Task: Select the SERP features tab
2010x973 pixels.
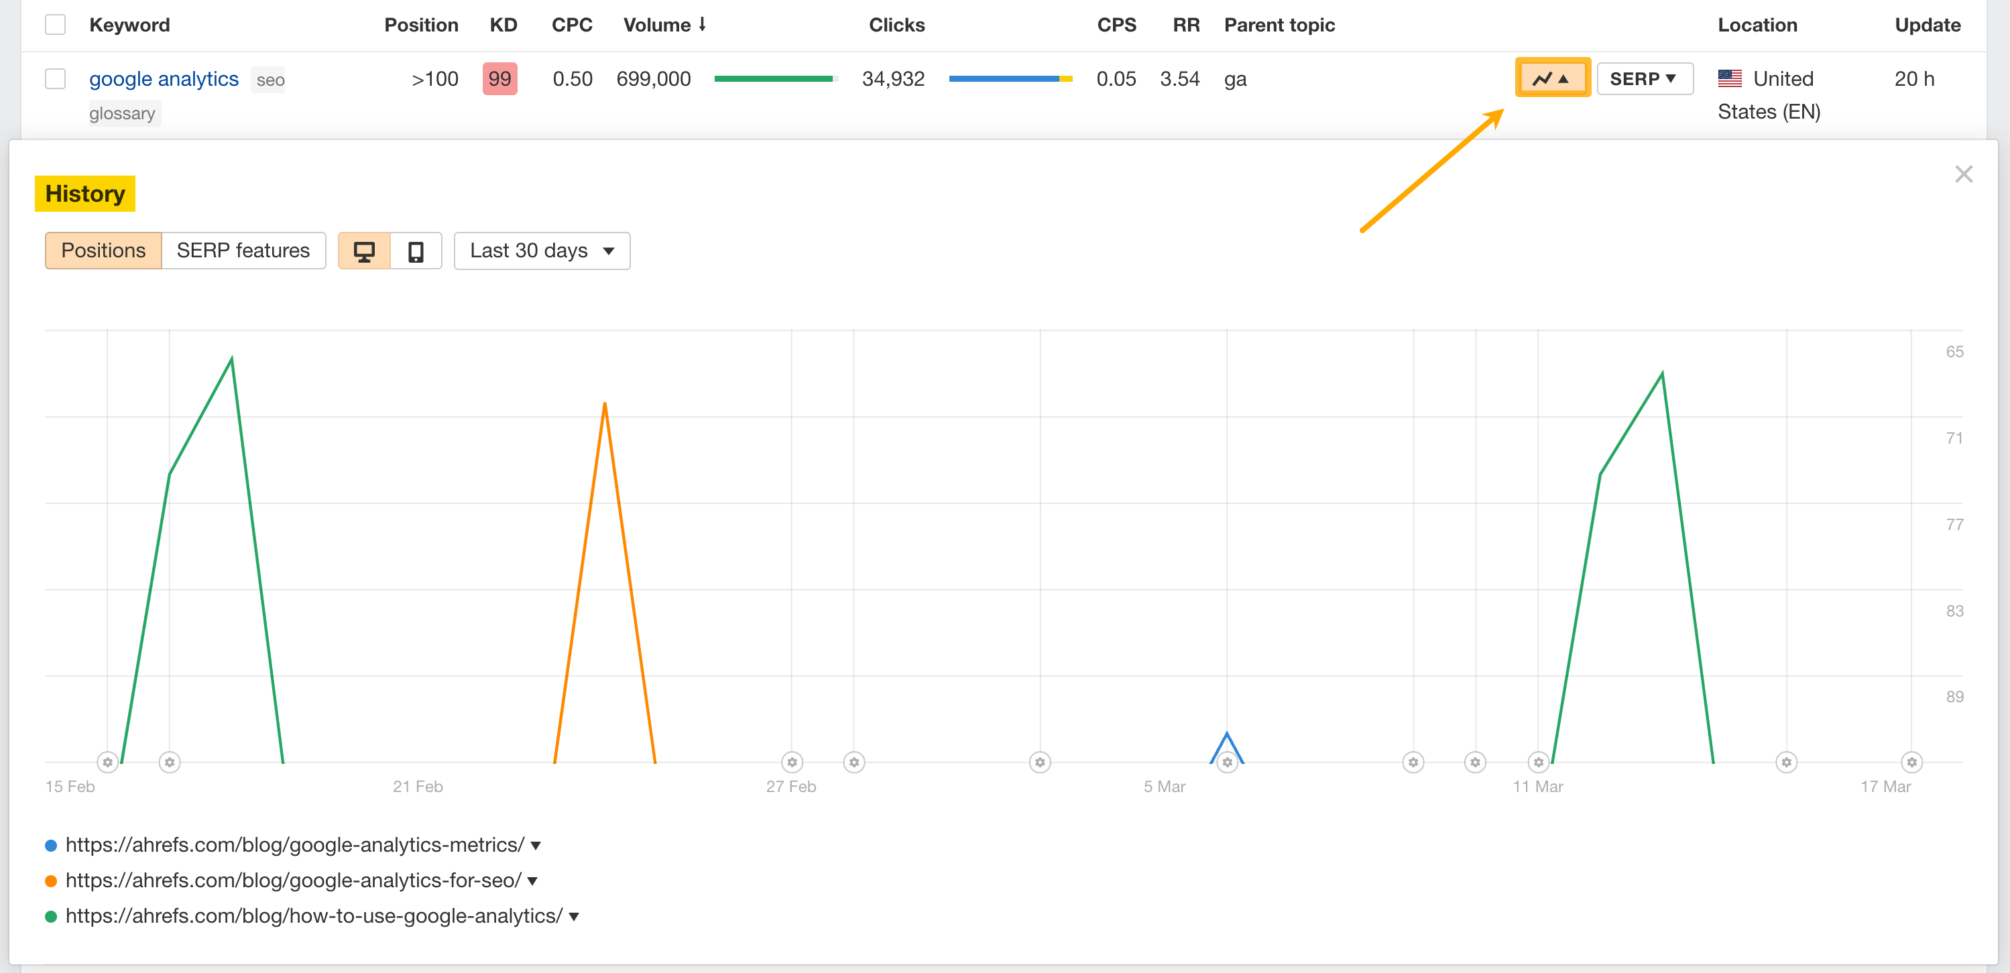Action: click(243, 251)
